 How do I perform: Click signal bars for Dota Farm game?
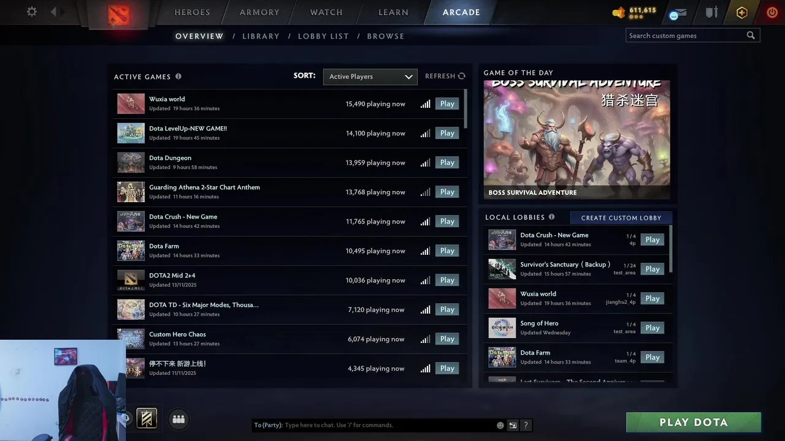click(x=425, y=251)
